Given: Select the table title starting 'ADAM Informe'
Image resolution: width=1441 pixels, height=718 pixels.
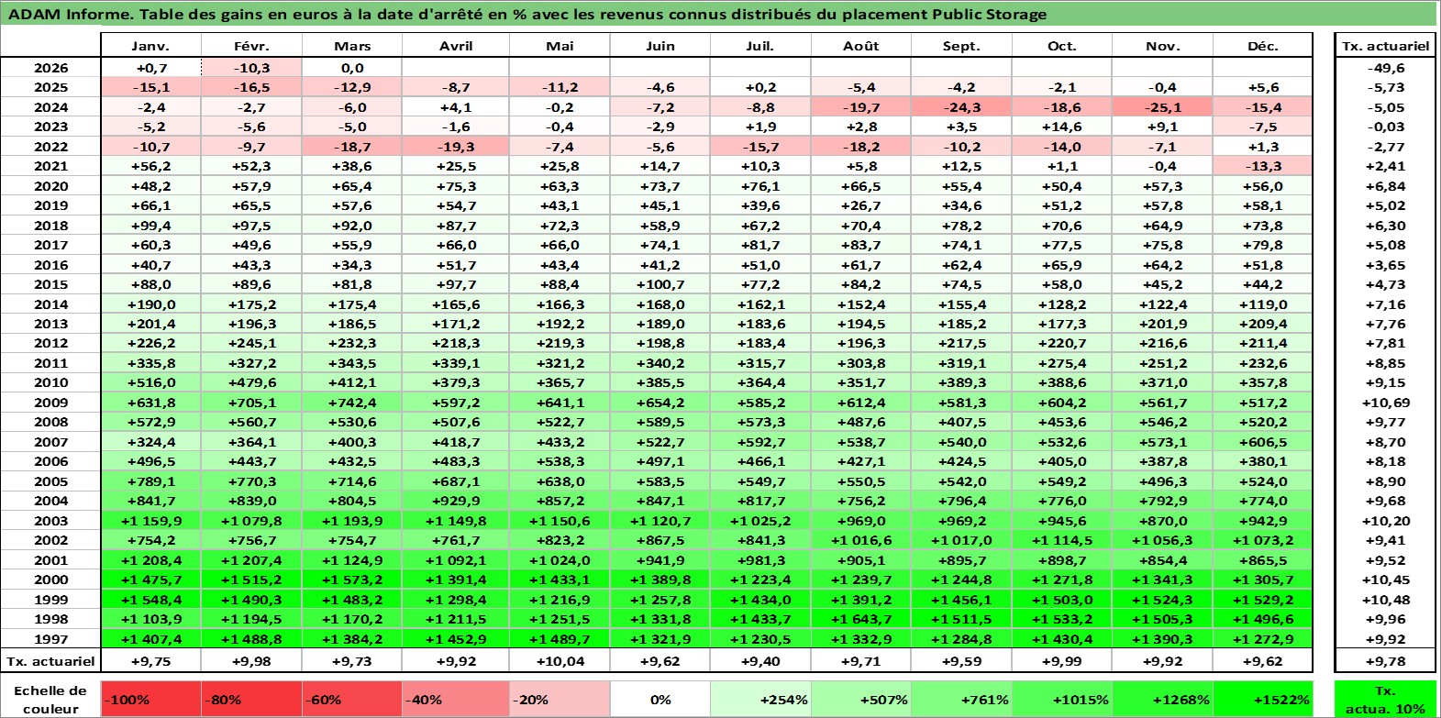Looking at the screenshot, I should coord(527,14).
